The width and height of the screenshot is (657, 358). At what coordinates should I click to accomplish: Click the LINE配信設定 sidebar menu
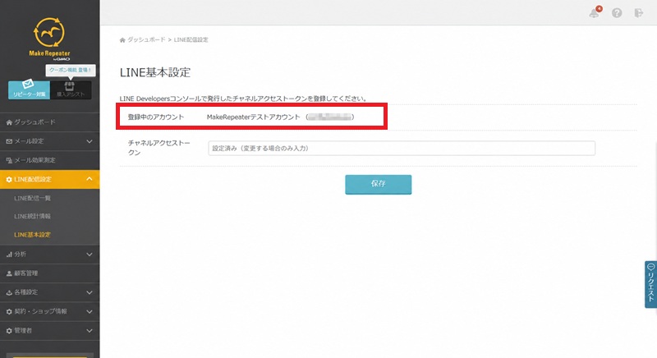[x=49, y=179]
